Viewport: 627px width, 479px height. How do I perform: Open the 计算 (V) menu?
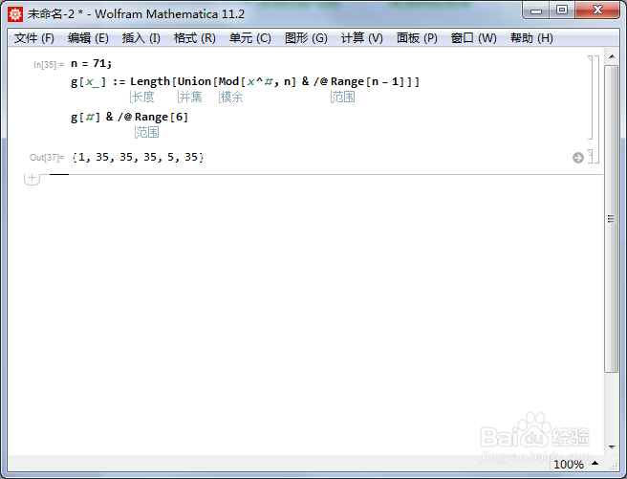pos(362,38)
